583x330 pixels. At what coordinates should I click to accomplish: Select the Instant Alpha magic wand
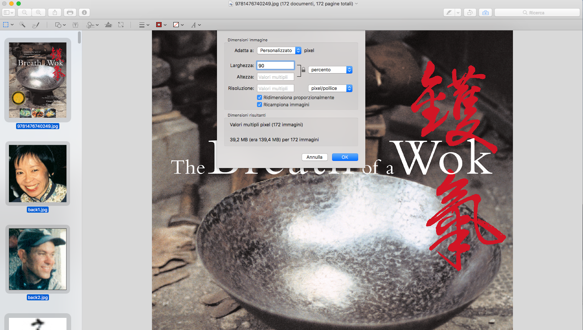coord(22,25)
